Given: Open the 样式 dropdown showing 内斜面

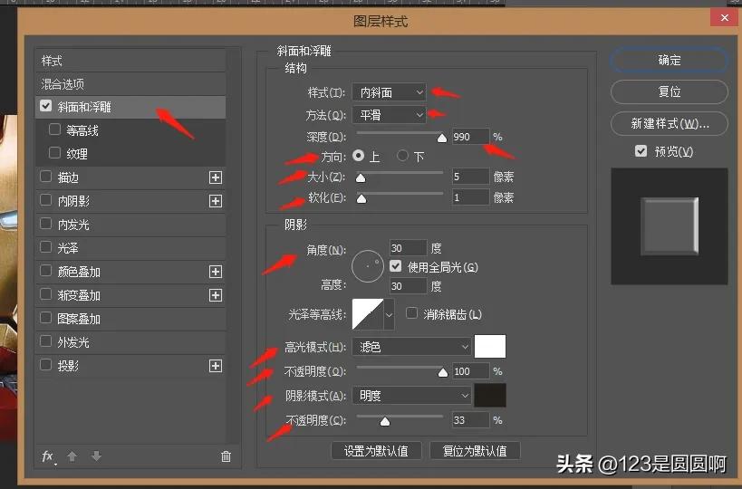Looking at the screenshot, I should (389, 92).
